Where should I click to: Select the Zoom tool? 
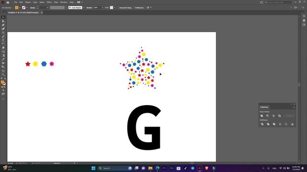tap(3, 75)
